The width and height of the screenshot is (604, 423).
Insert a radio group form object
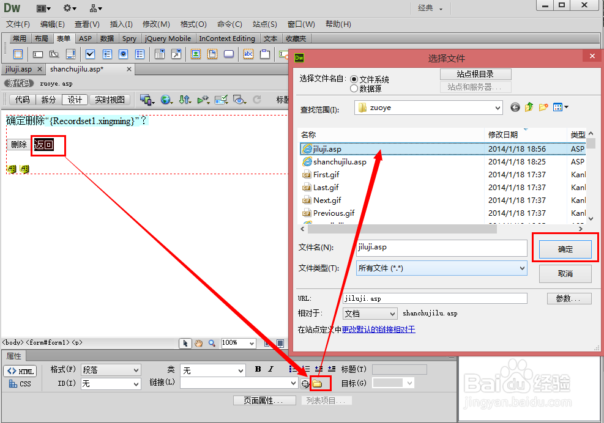(x=140, y=54)
